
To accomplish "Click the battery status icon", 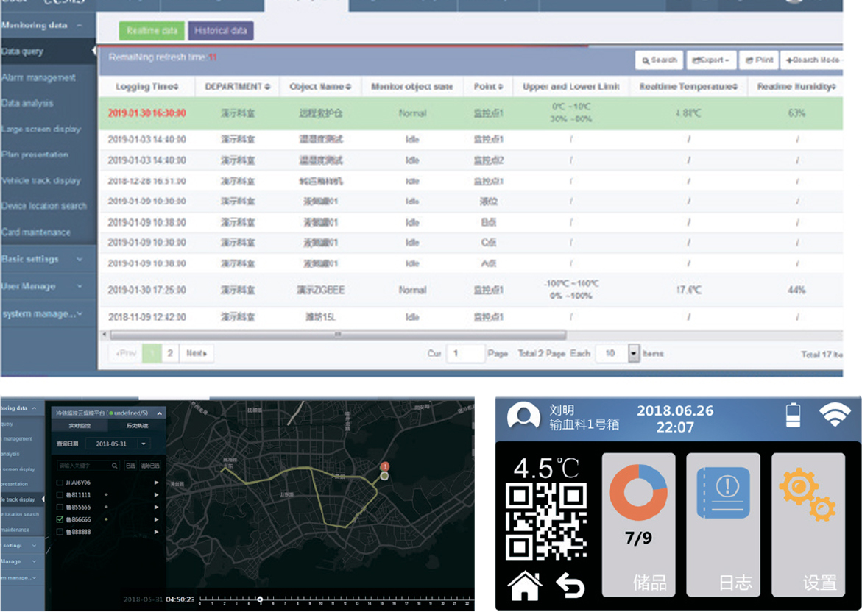I will 793,415.
